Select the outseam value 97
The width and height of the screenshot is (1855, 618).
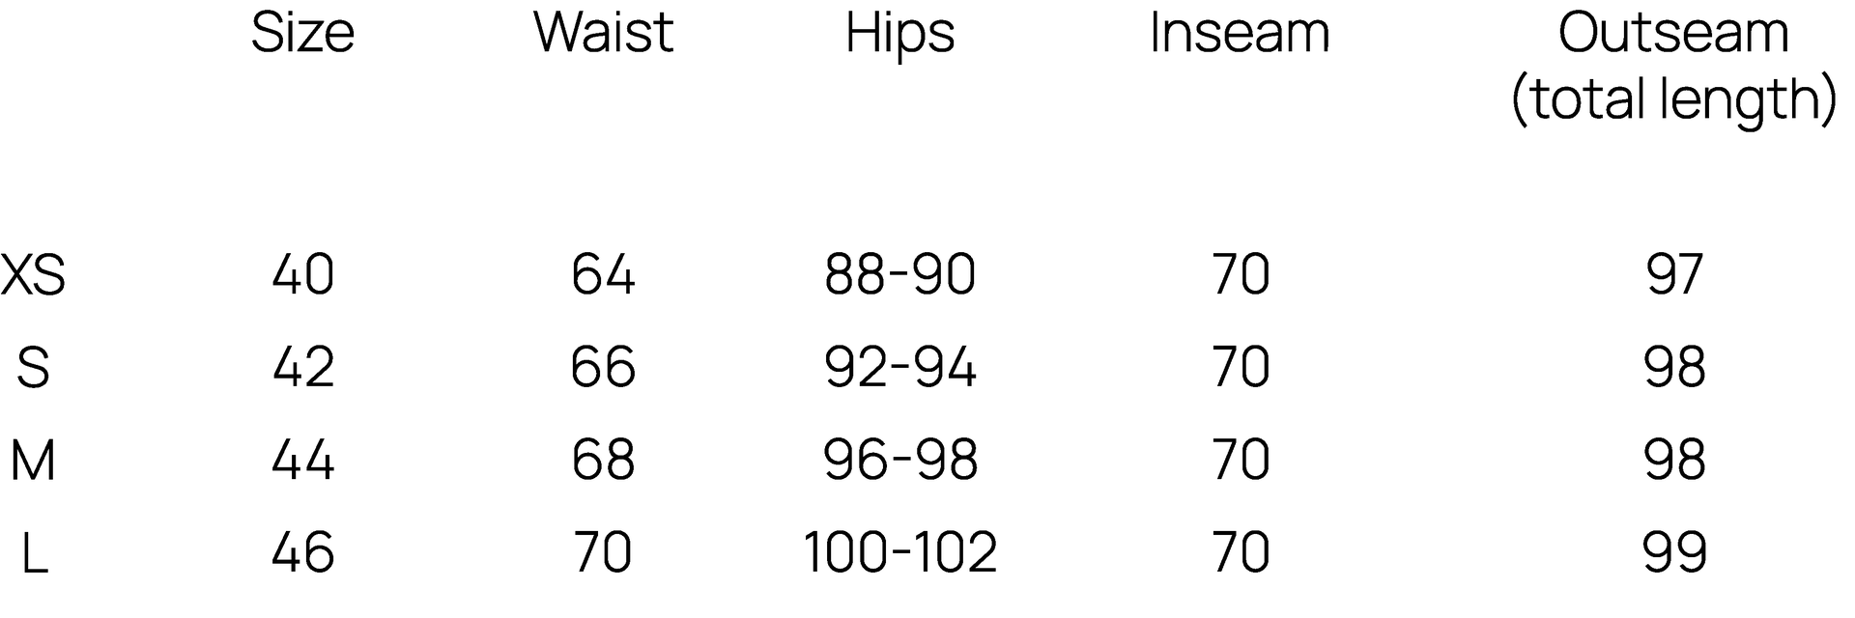[x=1673, y=275]
